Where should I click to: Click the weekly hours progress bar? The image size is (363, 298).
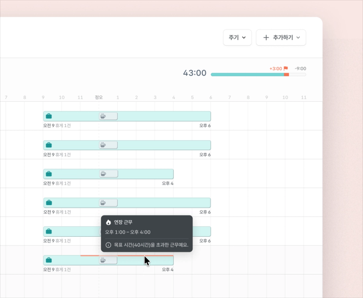tap(258, 75)
